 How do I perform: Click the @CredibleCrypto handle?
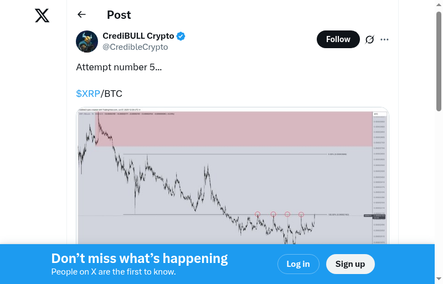[x=135, y=47]
